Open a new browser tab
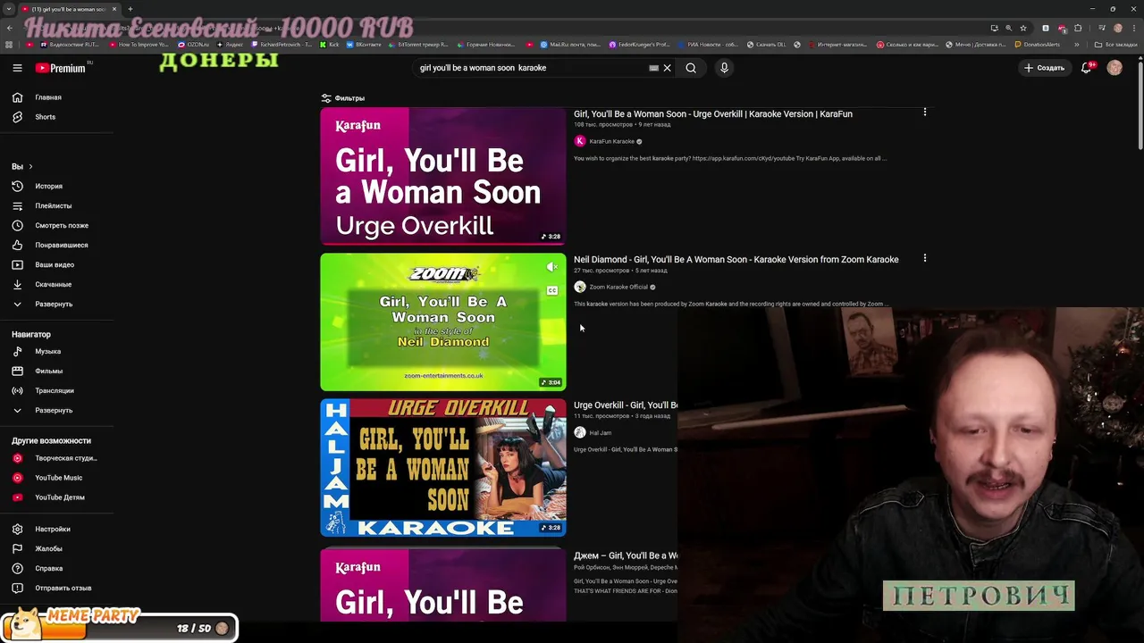1144x643 pixels. [130, 9]
